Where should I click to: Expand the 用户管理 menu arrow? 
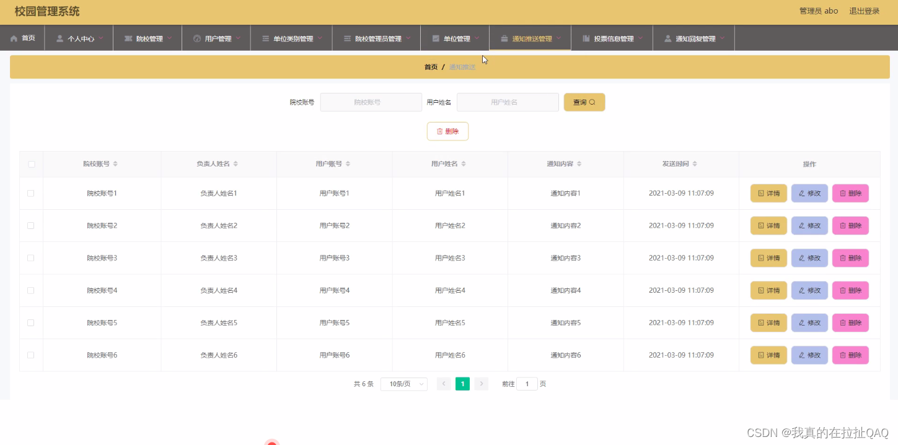[239, 38]
